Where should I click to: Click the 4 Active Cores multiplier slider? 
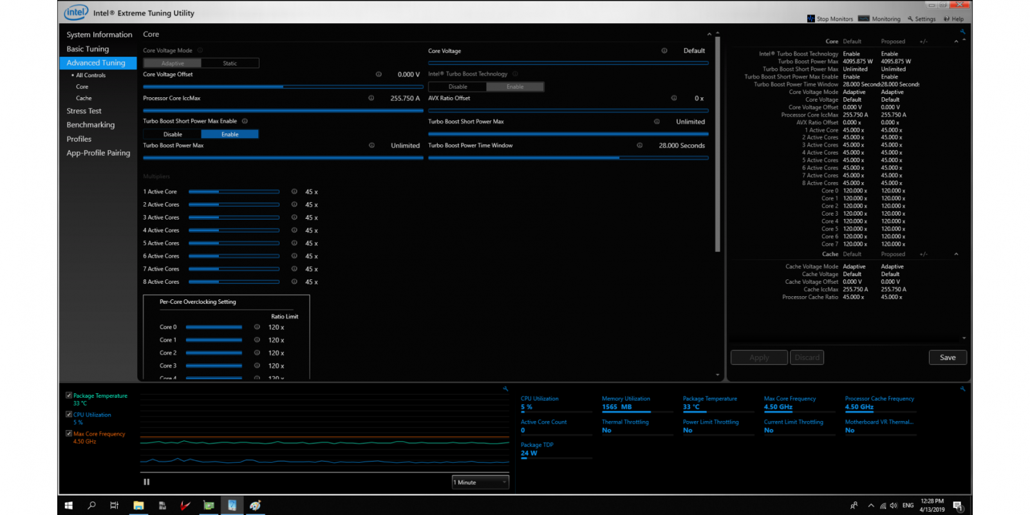[x=234, y=230]
